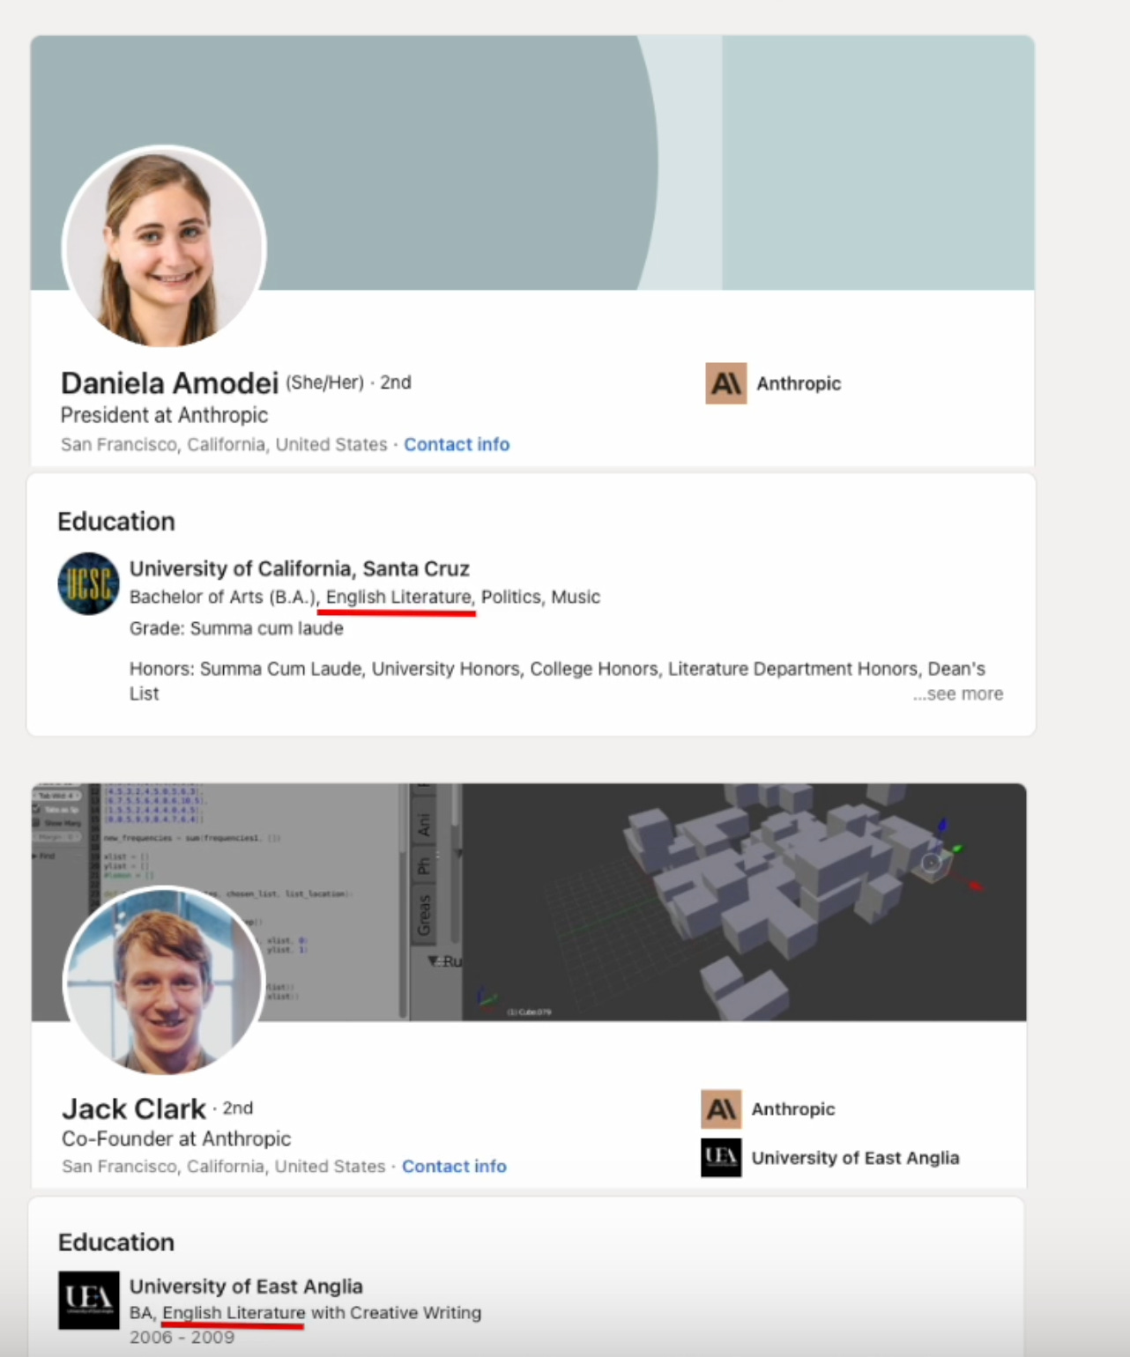Click 'Co-Founder at Anthropic' headline
This screenshot has height=1357, width=1130.
[176, 1138]
